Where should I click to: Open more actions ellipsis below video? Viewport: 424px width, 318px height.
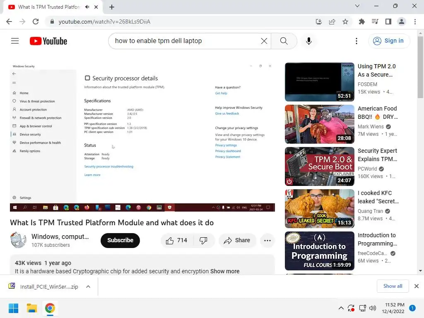[x=267, y=241]
